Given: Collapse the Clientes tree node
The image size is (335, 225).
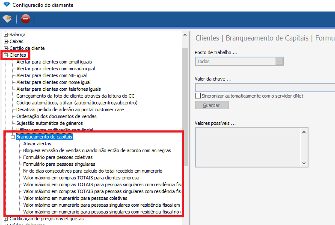Looking at the screenshot, I should (x=6, y=55).
